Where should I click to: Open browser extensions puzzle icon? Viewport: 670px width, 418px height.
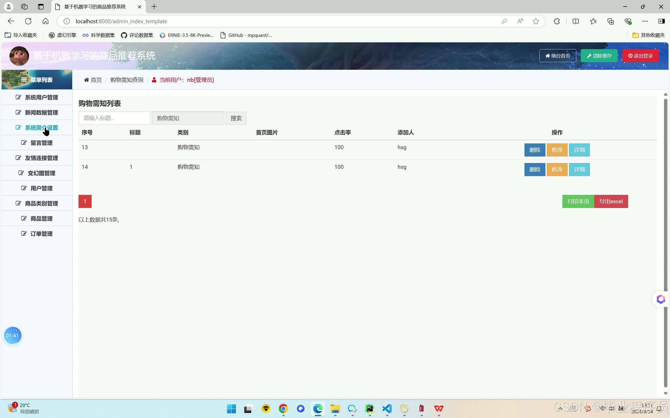pyautogui.click(x=557, y=21)
